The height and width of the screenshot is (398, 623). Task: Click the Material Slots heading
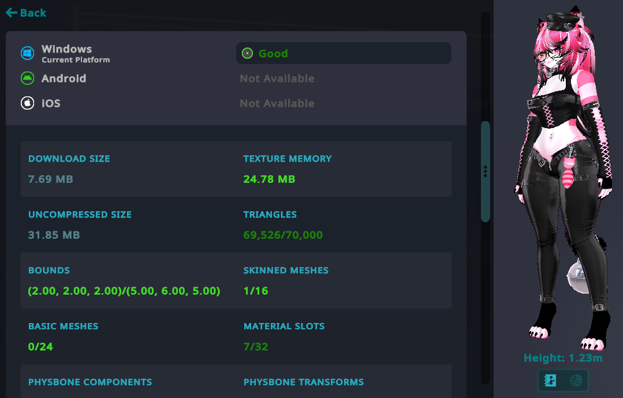pyautogui.click(x=284, y=326)
